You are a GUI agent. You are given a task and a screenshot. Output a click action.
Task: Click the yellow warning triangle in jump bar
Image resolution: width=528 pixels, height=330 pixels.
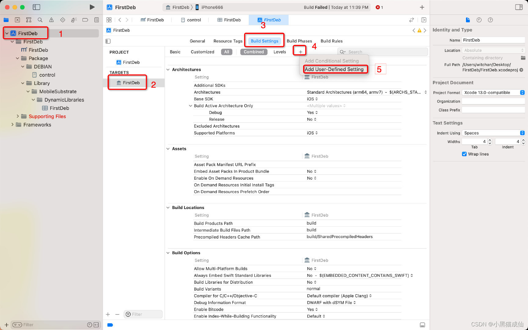[x=419, y=30]
